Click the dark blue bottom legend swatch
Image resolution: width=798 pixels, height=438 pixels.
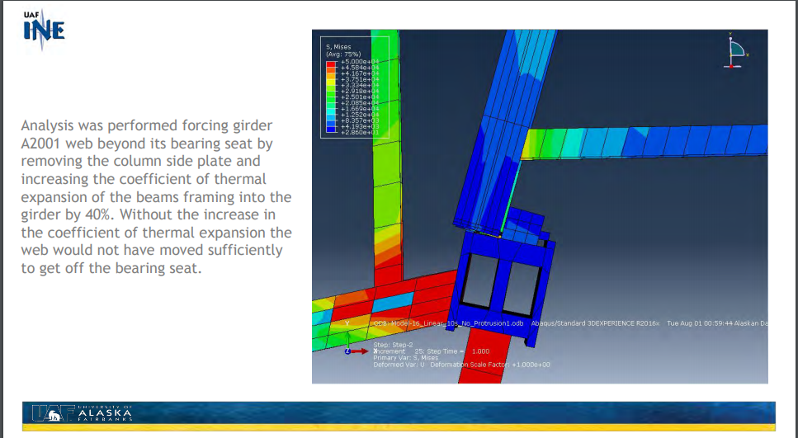(x=331, y=130)
